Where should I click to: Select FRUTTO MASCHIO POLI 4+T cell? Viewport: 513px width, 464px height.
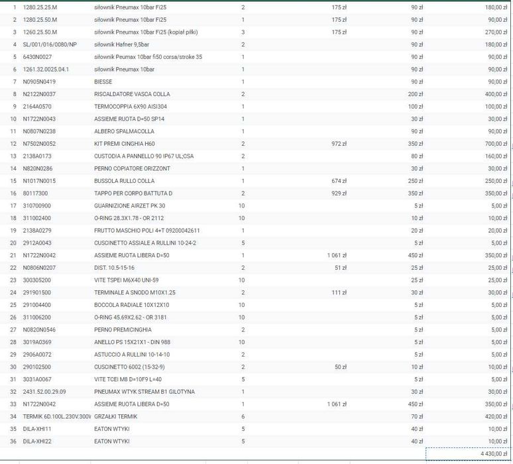pos(147,231)
